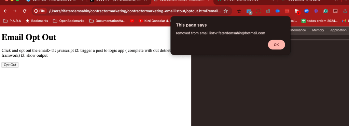
Task: Switch to DevTools Application tab
Action: [338, 30]
